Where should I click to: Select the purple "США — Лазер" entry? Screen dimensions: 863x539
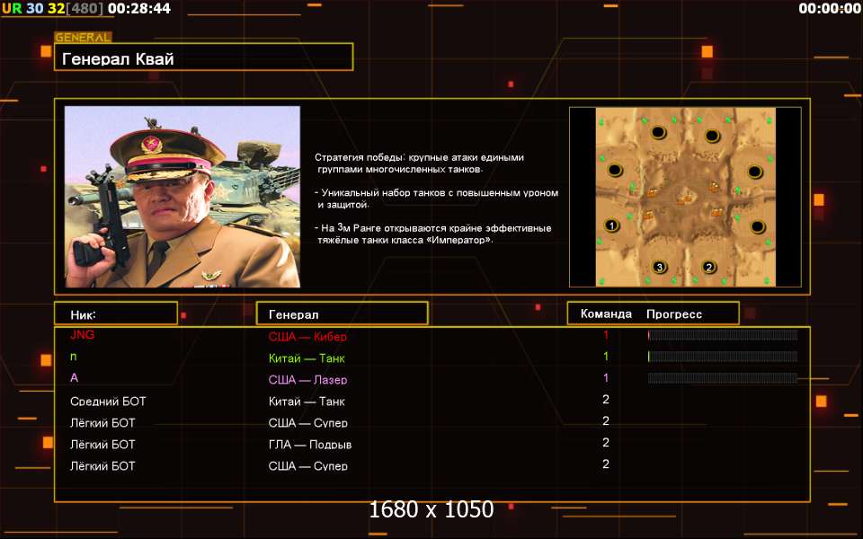pyautogui.click(x=307, y=380)
